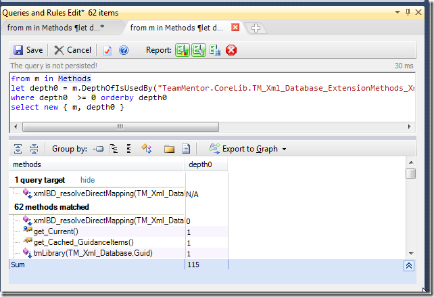Image resolution: width=434 pixels, height=297 pixels.
Task: Click the 1 query target header
Action: pyautogui.click(x=40, y=180)
